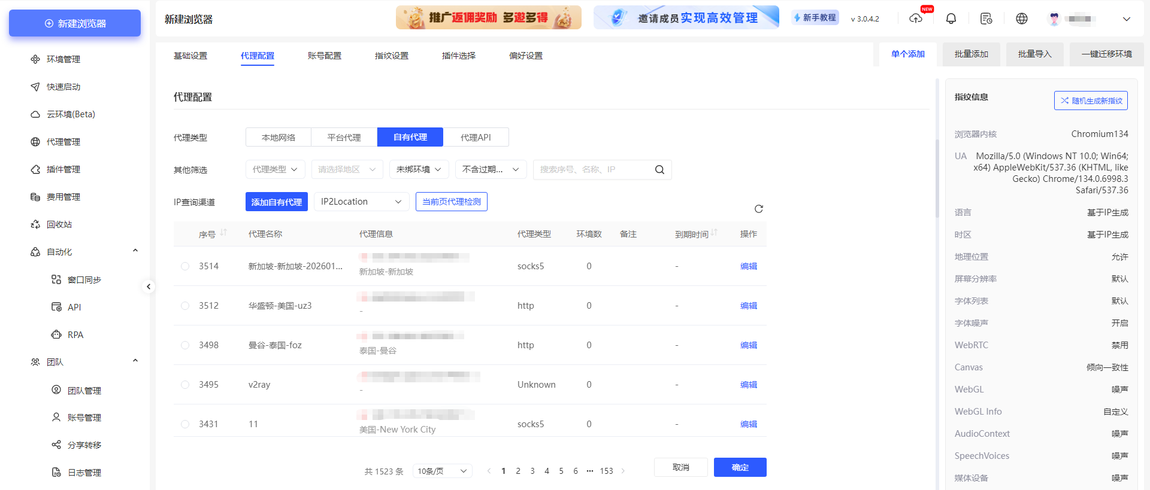
Task: Open 云环境(Beta) cloud icon
Action: tap(35, 114)
